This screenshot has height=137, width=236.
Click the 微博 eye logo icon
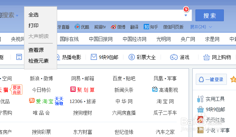click(x=113, y=27)
